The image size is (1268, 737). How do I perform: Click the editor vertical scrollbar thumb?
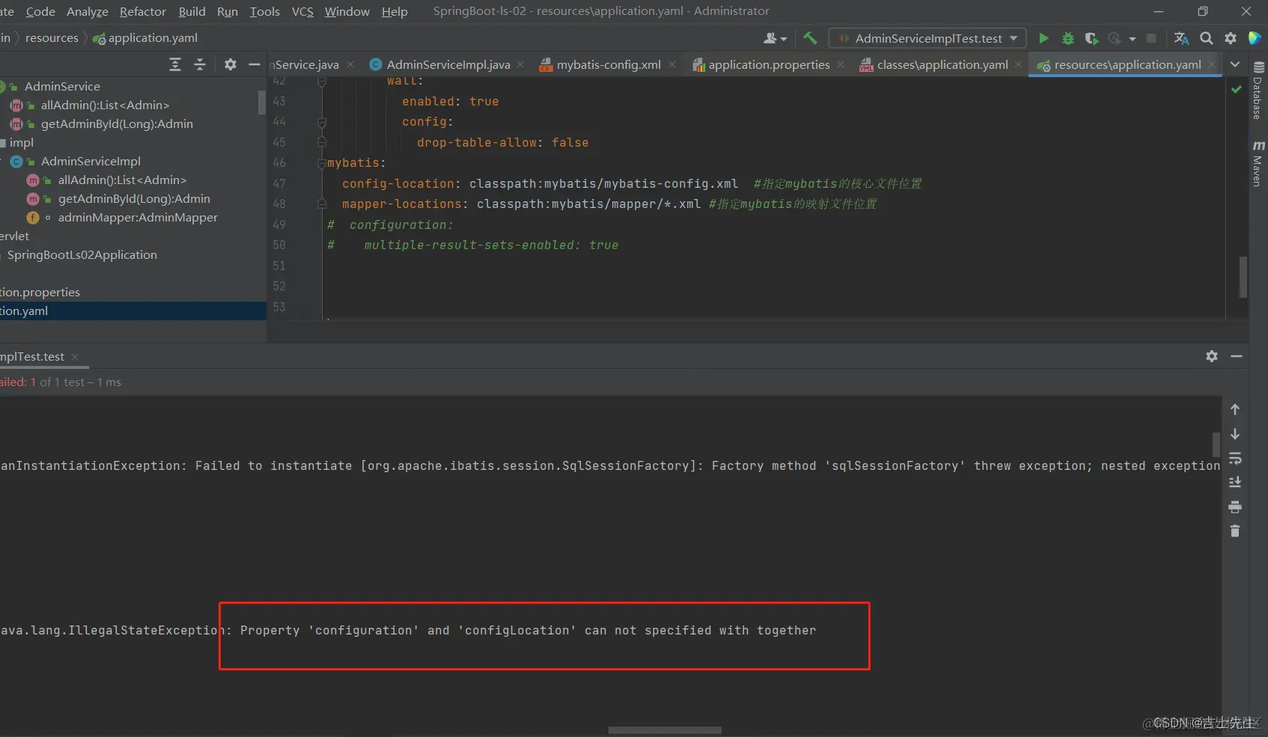[x=1243, y=277]
